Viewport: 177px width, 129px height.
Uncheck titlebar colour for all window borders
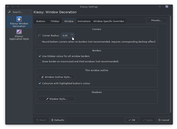[40, 56]
